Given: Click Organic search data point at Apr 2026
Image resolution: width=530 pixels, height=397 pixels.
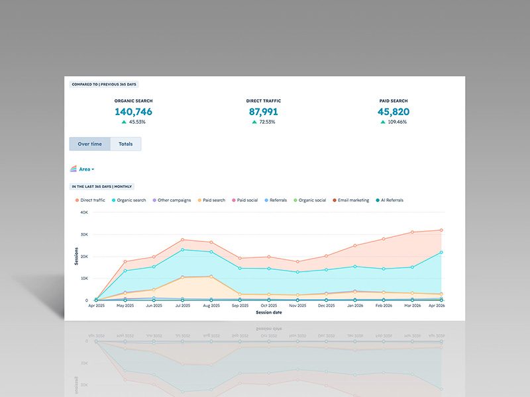Looking at the screenshot, I should [441, 252].
